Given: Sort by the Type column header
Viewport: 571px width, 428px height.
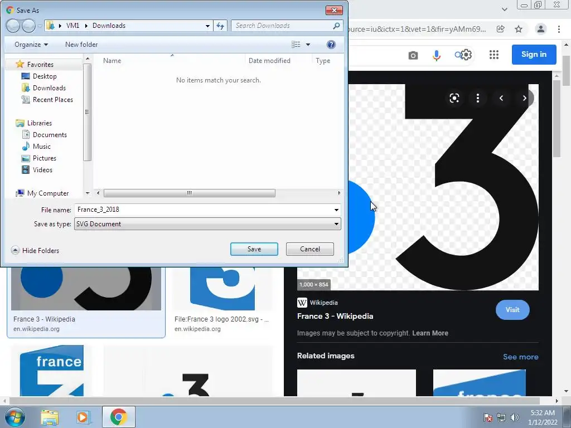Looking at the screenshot, I should (x=323, y=61).
